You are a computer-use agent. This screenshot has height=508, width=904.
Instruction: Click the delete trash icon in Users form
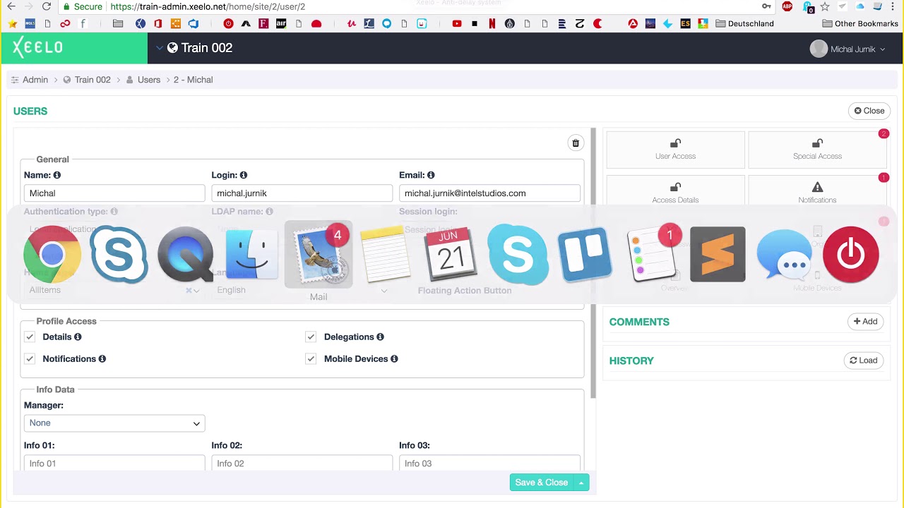[x=576, y=143]
